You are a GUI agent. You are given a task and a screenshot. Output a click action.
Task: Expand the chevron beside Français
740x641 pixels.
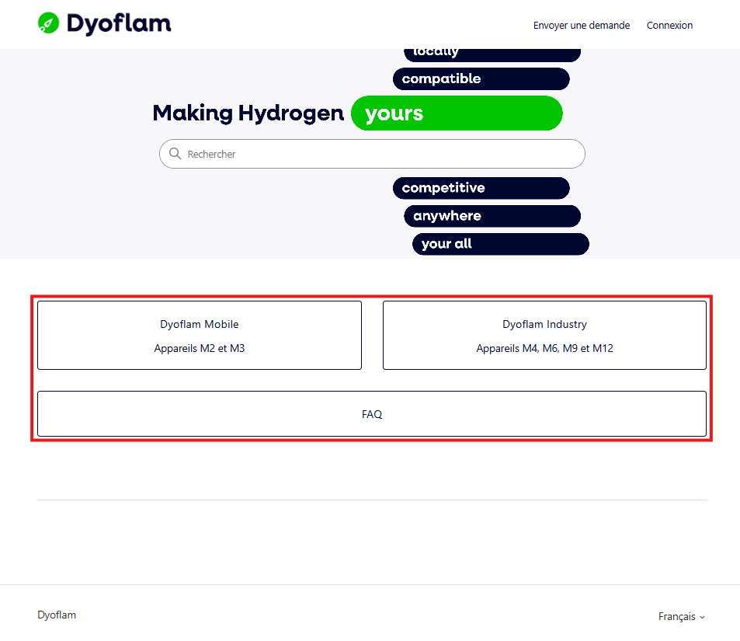click(702, 618)
